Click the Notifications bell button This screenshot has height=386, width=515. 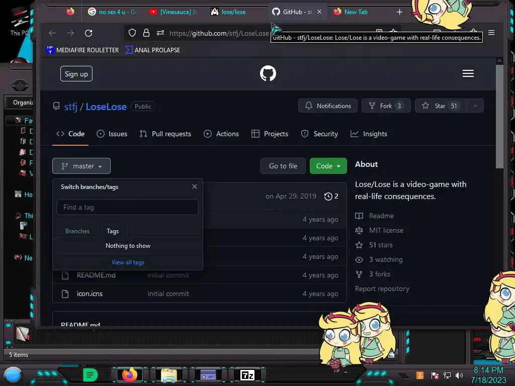tap(328, 106)
